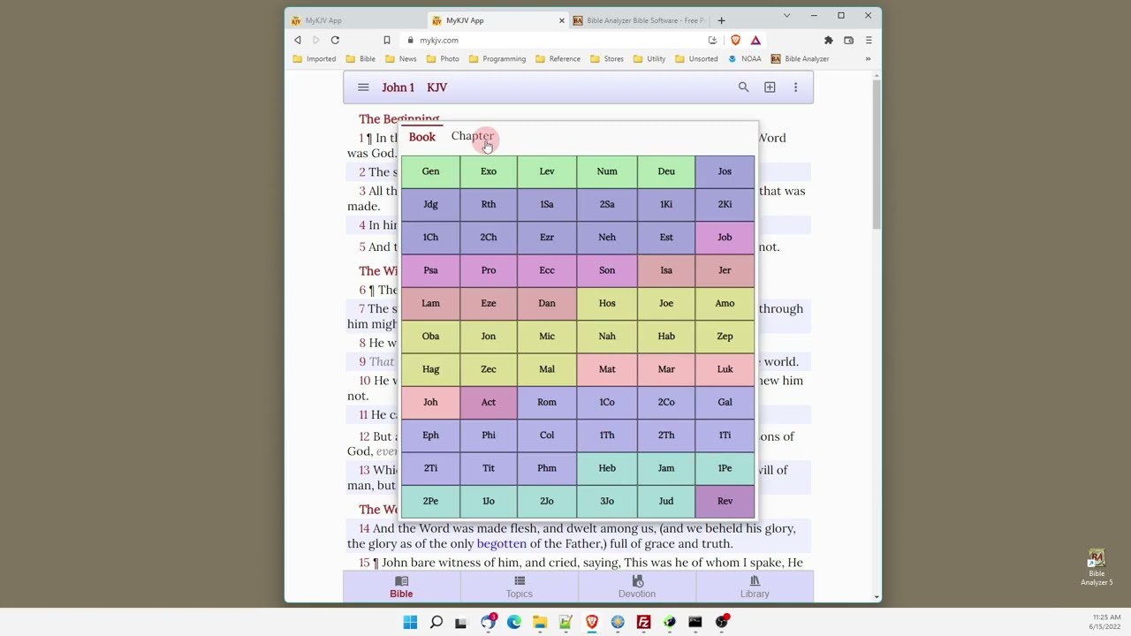
Task: Open the three-dot more options menu
Action: pyautogui.click(x=795, y=87)
